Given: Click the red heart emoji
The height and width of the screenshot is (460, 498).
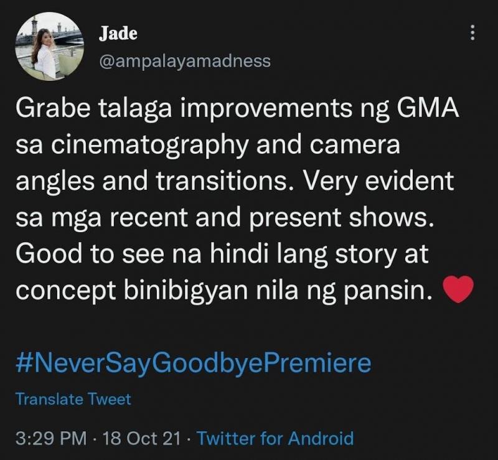Looking at the screenshot, I should [x=458, y=289].
